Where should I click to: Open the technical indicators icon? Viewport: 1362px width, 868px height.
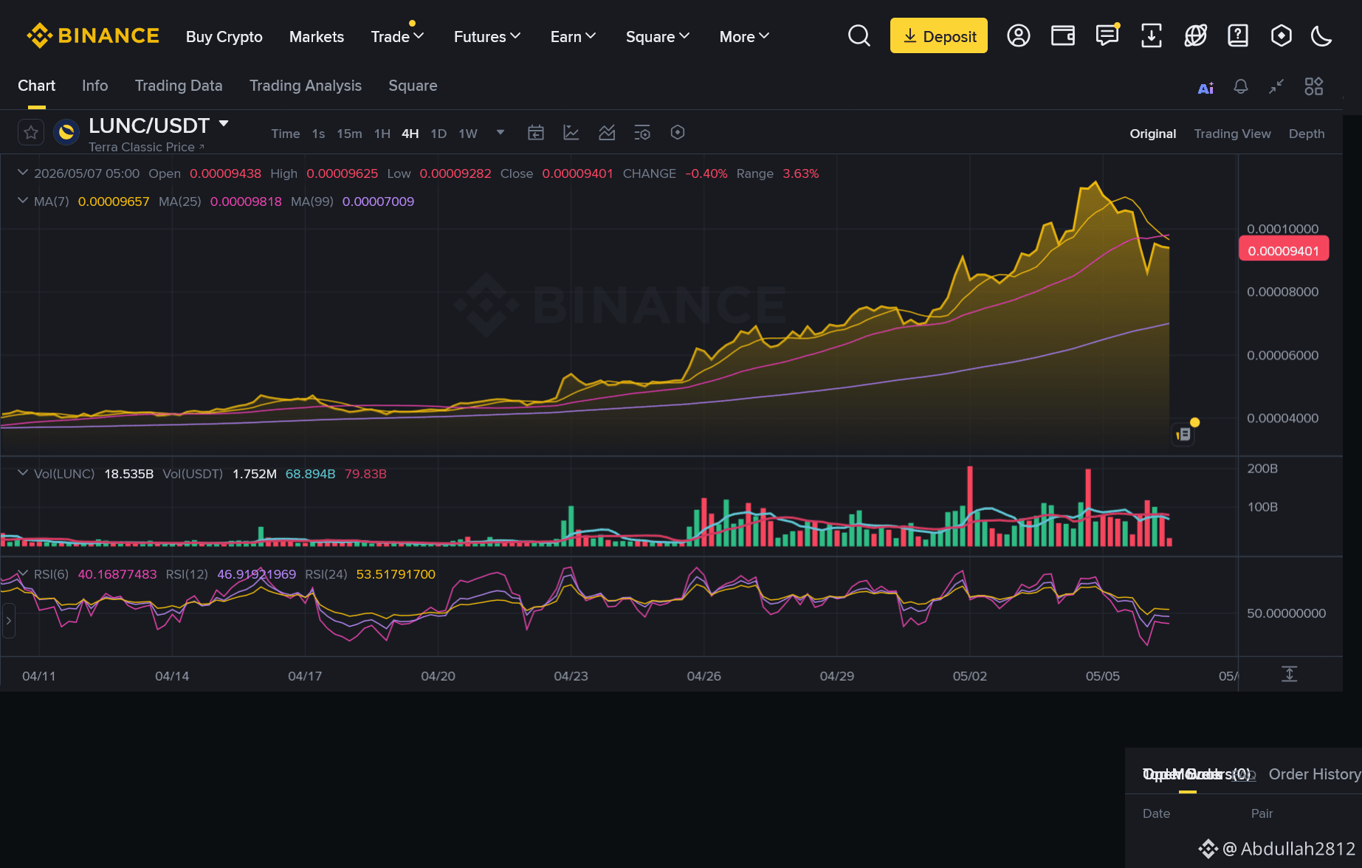607,133
